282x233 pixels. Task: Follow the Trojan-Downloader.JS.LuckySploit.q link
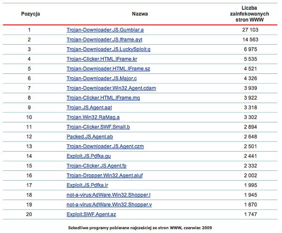109,49
